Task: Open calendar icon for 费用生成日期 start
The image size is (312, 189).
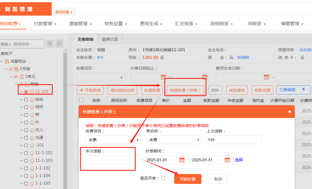Action: click(267, 77)
